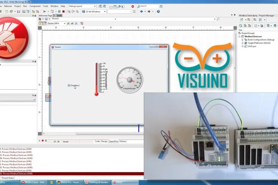The image size is (278, 185).
Task: Click the Run Without Debugging icon
Action: coord(52,12)
